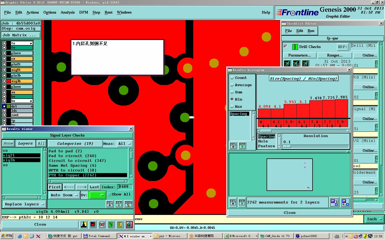Viewport: 385px width, 240px height.
Task: Select PTH to Copper (2262) category
Action: (x=88, y=175)
